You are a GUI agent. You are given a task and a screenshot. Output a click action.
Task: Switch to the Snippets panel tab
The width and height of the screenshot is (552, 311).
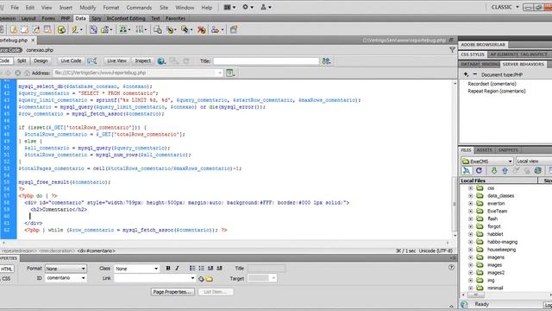click(508, 150)
